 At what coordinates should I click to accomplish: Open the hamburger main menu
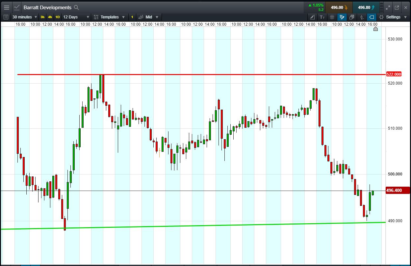(x=6, y=7)
